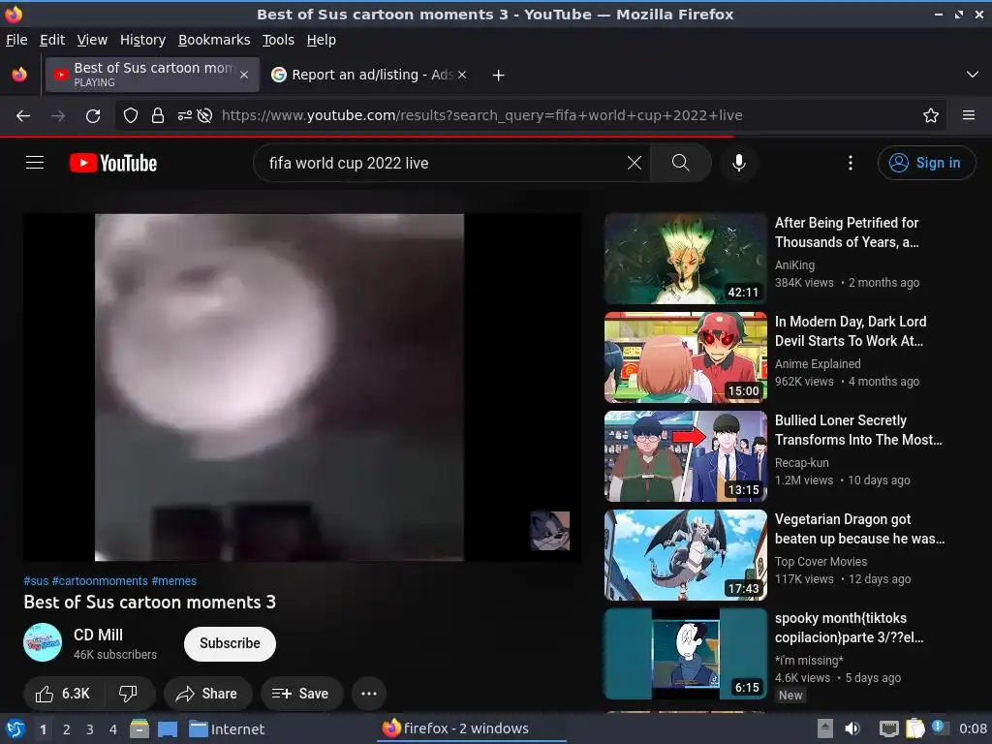Go to YouTube home via logo
Screen dimensions: 992x744
[x=113, y=163]
